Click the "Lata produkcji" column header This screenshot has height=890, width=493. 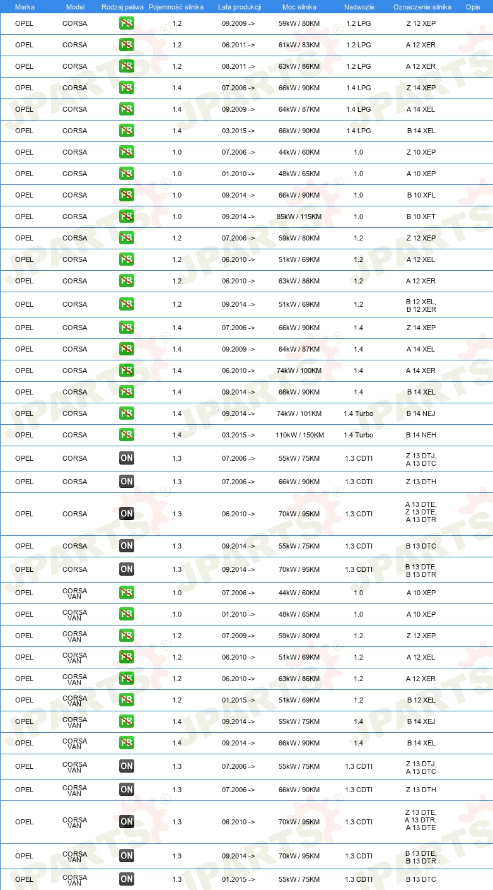[x=240, y=7]
